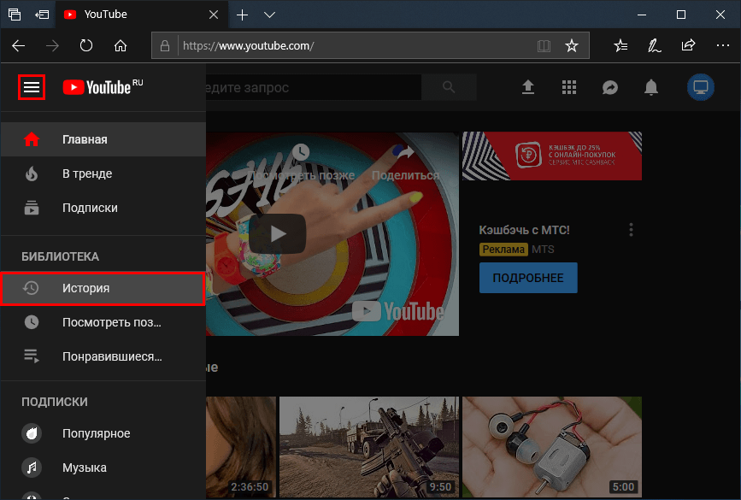Toggle reading view icon

coord(544,46)
